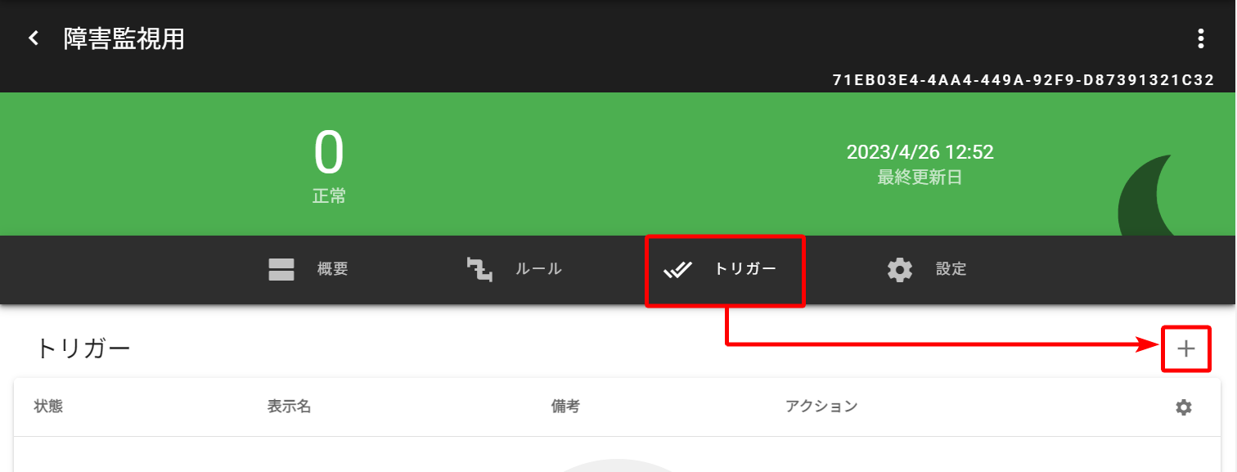Image resolution: width=1237 pixels, height=472 pixels.
Task: Click the double-checkmark トリガー icon
Action: (x=678, y=269)
